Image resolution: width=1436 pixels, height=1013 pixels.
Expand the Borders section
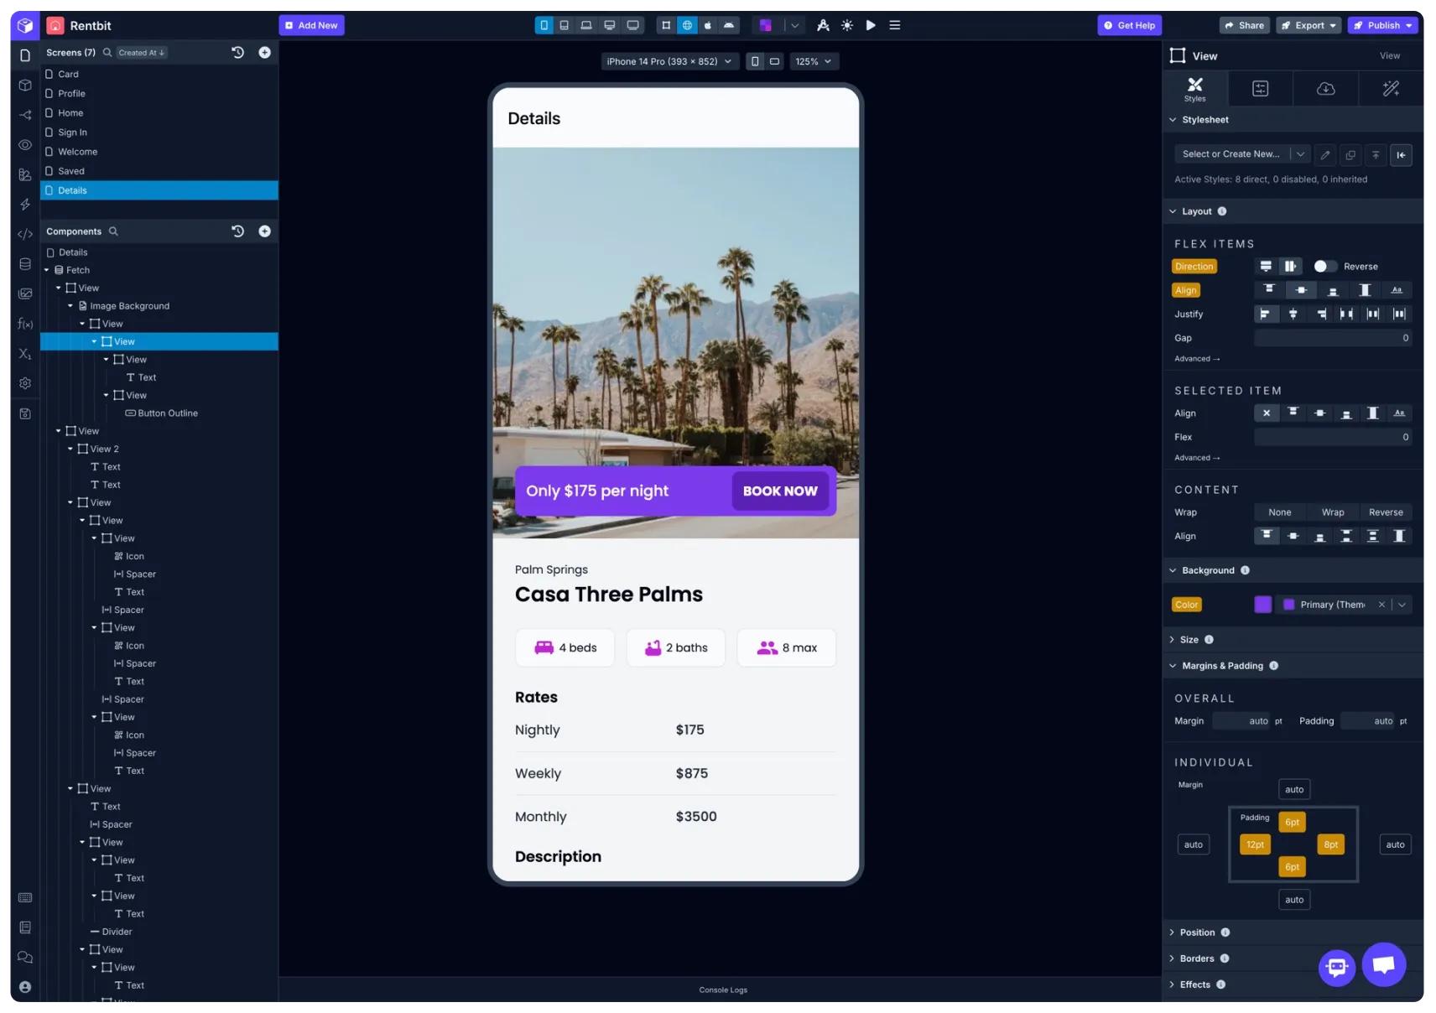click(x=1196, y=958)
